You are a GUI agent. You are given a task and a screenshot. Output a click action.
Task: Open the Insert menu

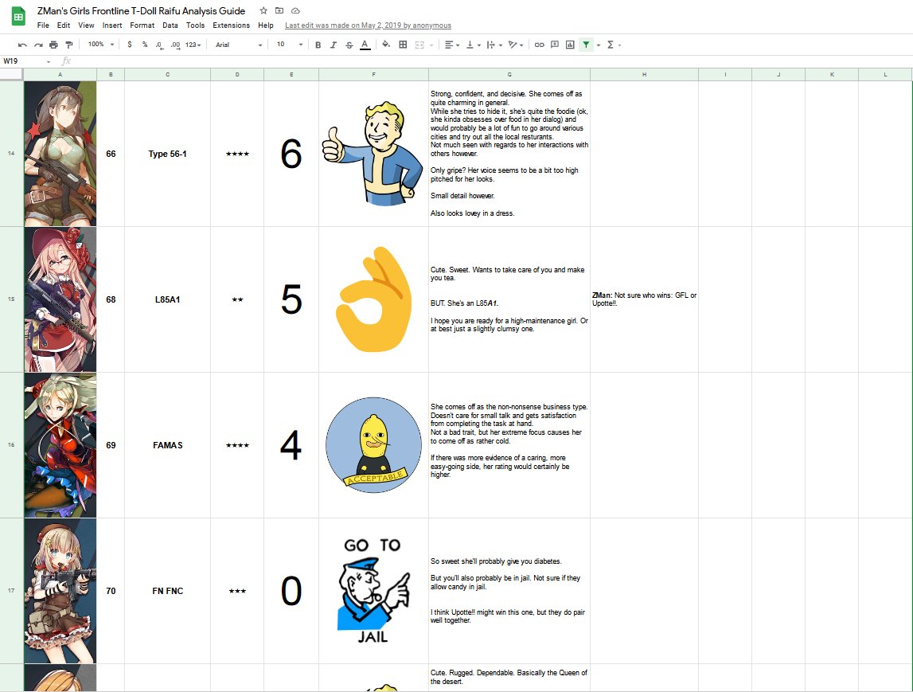(x=112, y=25)
